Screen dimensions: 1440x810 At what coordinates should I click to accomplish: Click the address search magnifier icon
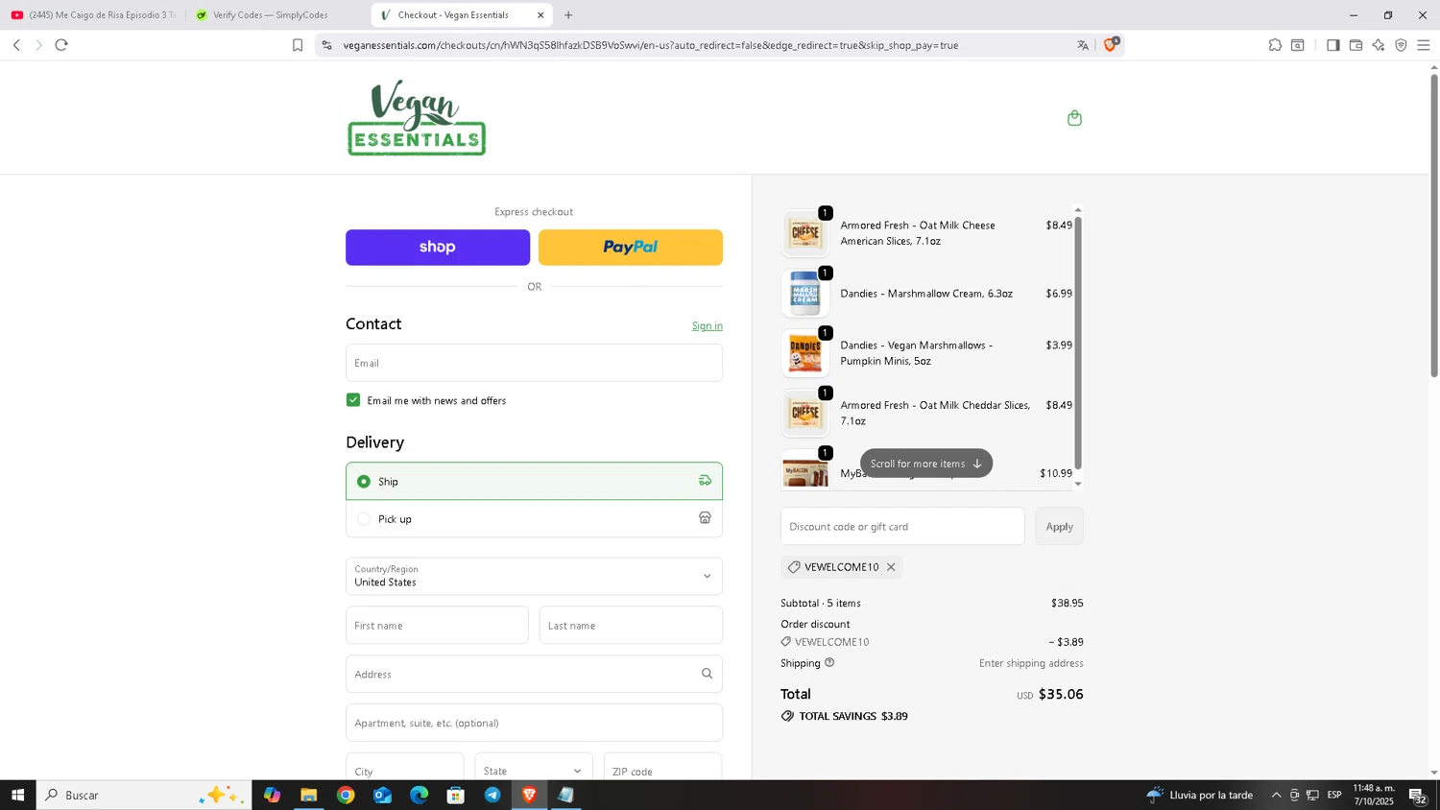(707, 674)
